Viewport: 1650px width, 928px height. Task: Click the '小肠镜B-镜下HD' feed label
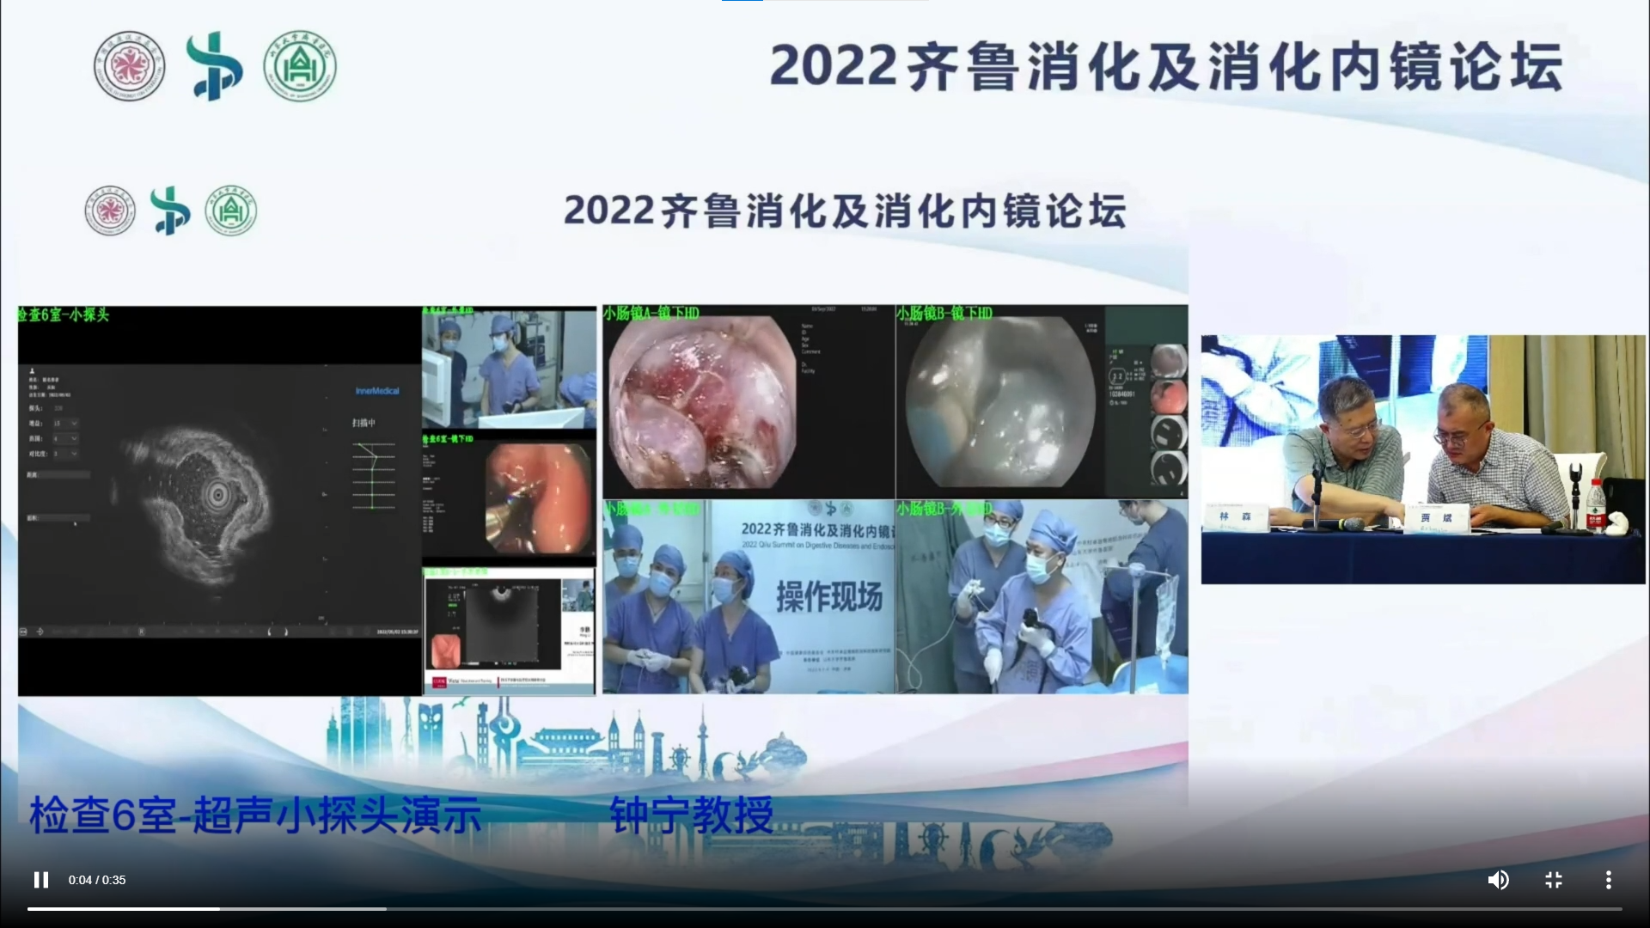click(x=944, y=314)
